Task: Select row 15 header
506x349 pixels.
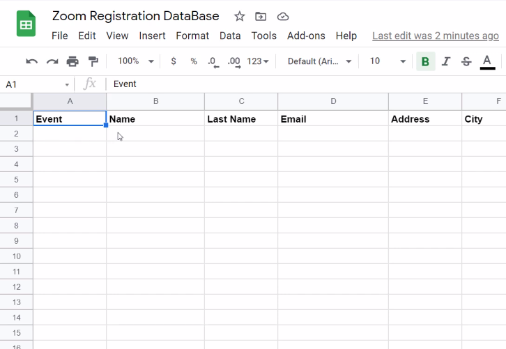Action: 16,333
